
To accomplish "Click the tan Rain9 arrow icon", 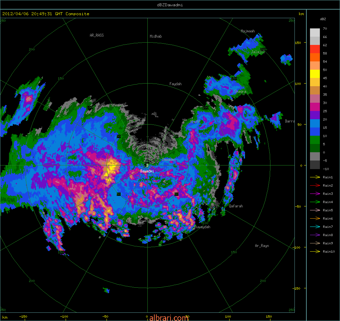I will pyautogui.click(x=315, y=243).
